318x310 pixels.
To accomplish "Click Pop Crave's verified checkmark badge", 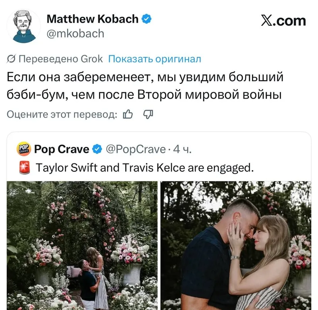I will point(97,149).
